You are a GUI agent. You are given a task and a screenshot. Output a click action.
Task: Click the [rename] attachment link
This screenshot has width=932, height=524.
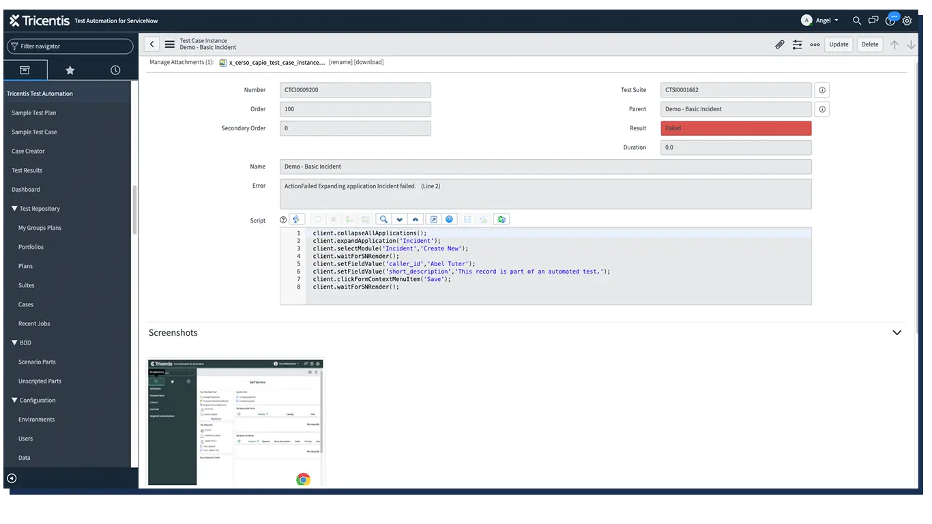tap(340, 62)
